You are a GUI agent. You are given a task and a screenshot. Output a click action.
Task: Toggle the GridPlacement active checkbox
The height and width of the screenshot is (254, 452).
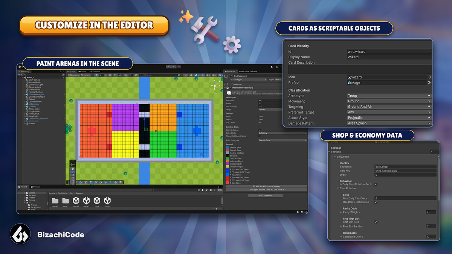(231, 76)
